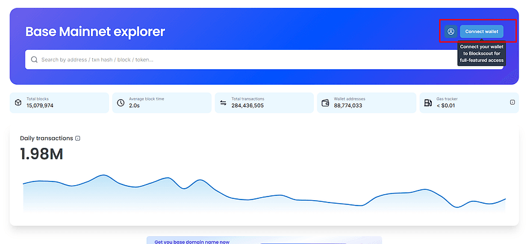Viewport: 527px width, 244px height.
Task: Click the Wallet addresses wallet icon
Action: pyautogui.click(x=325, y=103)
